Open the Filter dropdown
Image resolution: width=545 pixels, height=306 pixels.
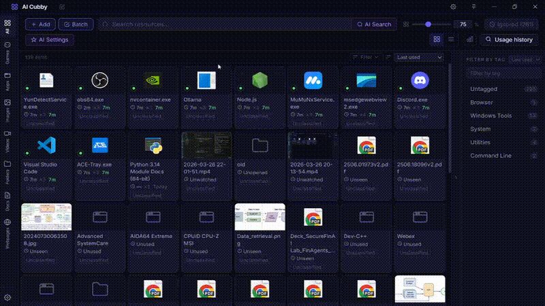(366, 57)
